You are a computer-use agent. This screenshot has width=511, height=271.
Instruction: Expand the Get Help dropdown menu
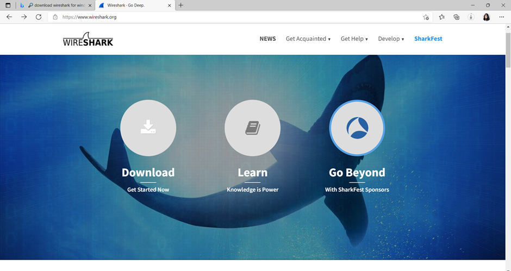click(354, 39)
